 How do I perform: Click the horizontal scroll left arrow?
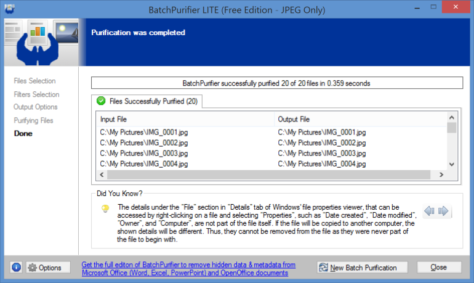click(x=102, y=174)
